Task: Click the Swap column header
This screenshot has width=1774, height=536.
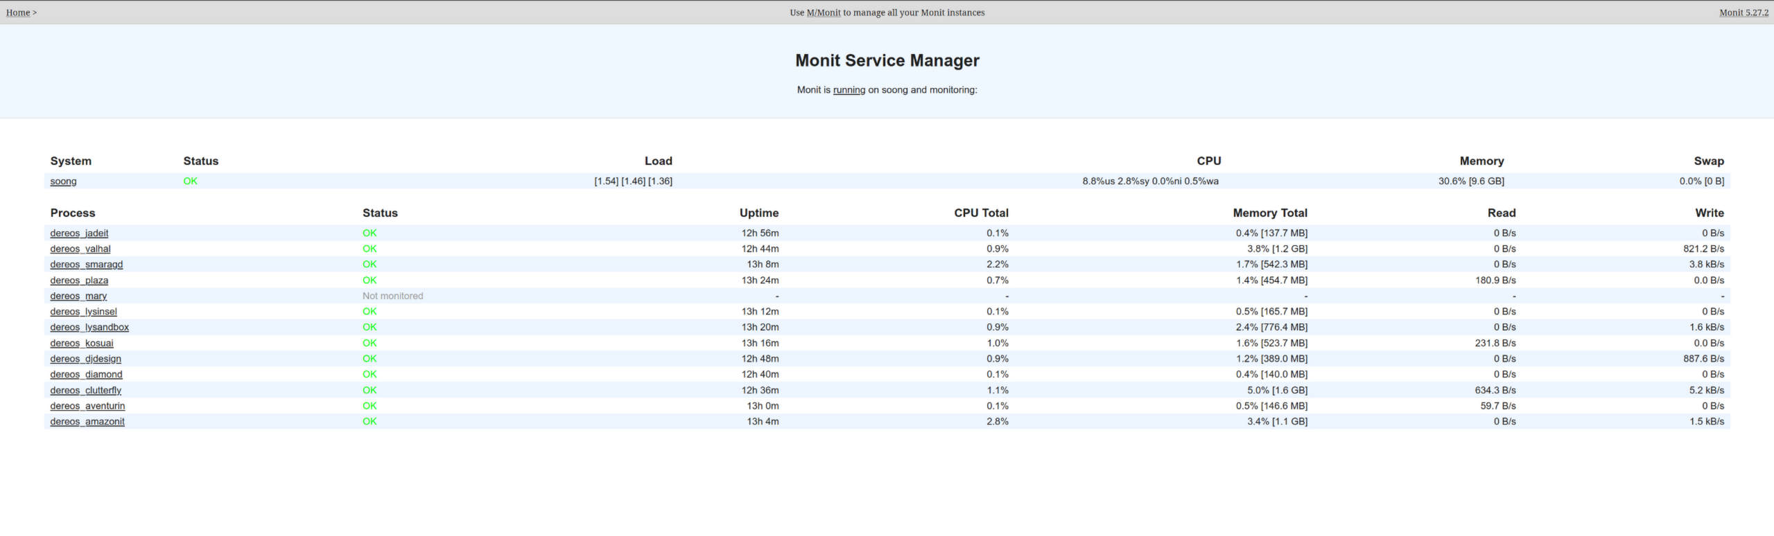Action: 1709,161
